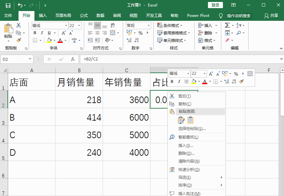Open 条件格式 conditional formatting dropdown
Image resolution: width=284 pixels, height=196 pixels.
170,26
